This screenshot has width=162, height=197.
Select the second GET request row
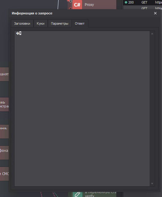click(x=143, y=7)
